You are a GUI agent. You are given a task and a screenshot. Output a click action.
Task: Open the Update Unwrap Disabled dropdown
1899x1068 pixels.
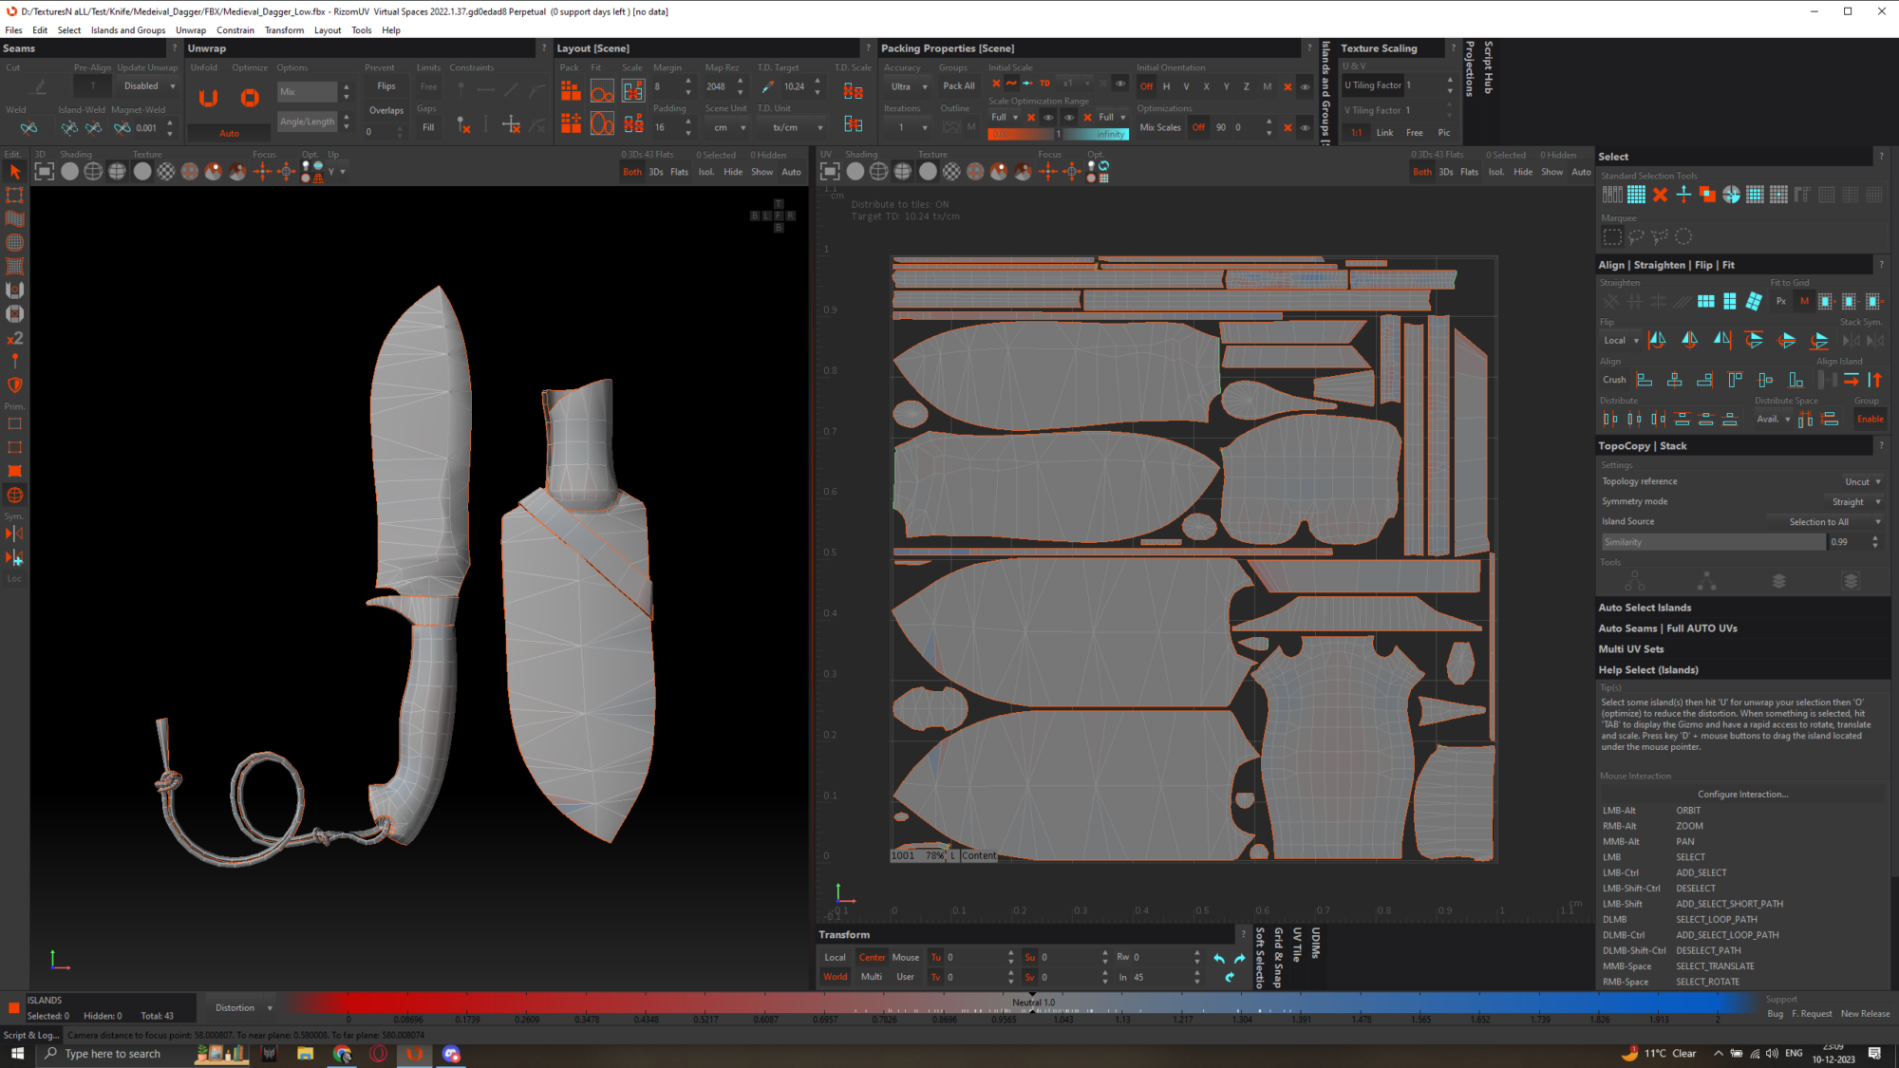[148, 85]
